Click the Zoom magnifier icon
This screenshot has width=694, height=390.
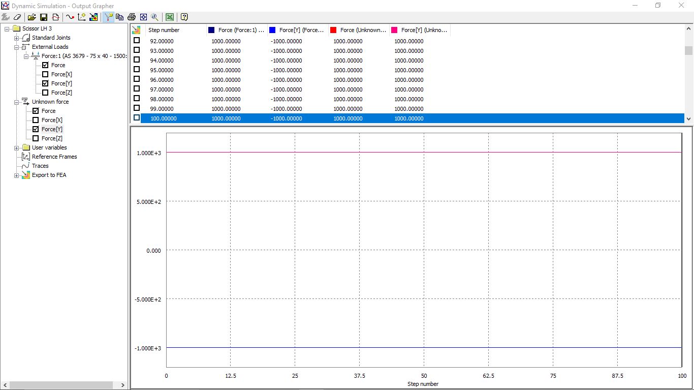click(154, 17)
